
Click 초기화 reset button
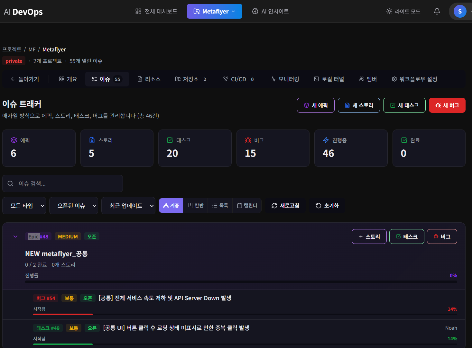click(327, 206)
